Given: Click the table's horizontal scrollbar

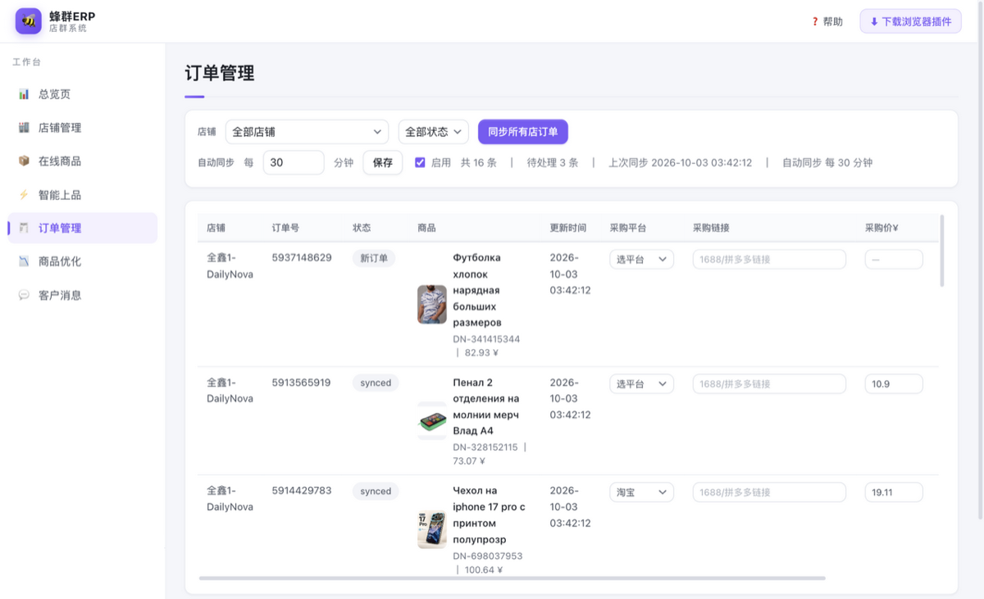Looking at the screenshot, I should point(512,578).
